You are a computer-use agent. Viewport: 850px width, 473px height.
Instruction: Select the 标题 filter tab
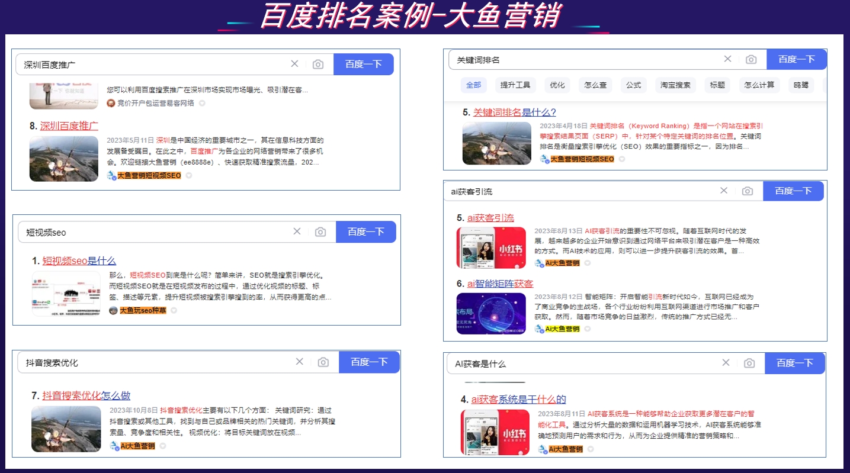[717, 85]
